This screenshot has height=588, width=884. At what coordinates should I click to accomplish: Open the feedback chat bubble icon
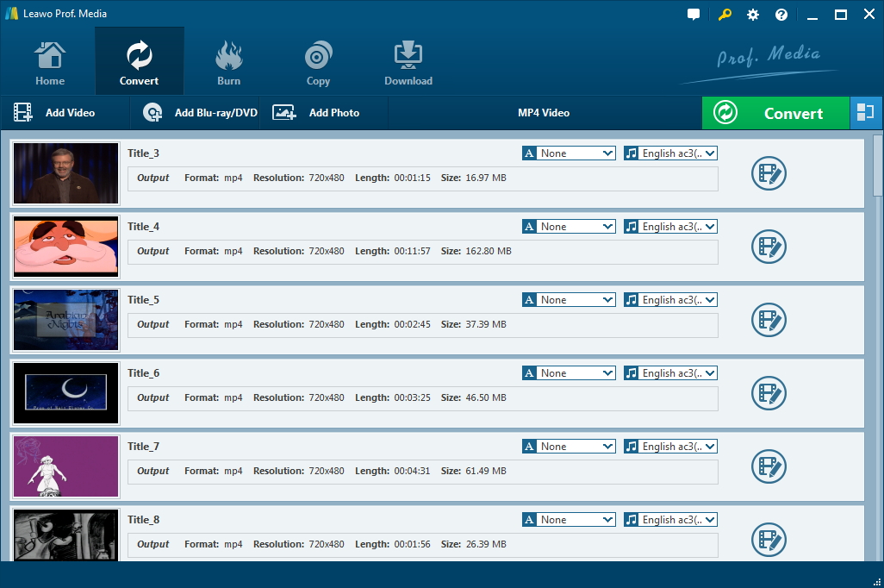694,15
